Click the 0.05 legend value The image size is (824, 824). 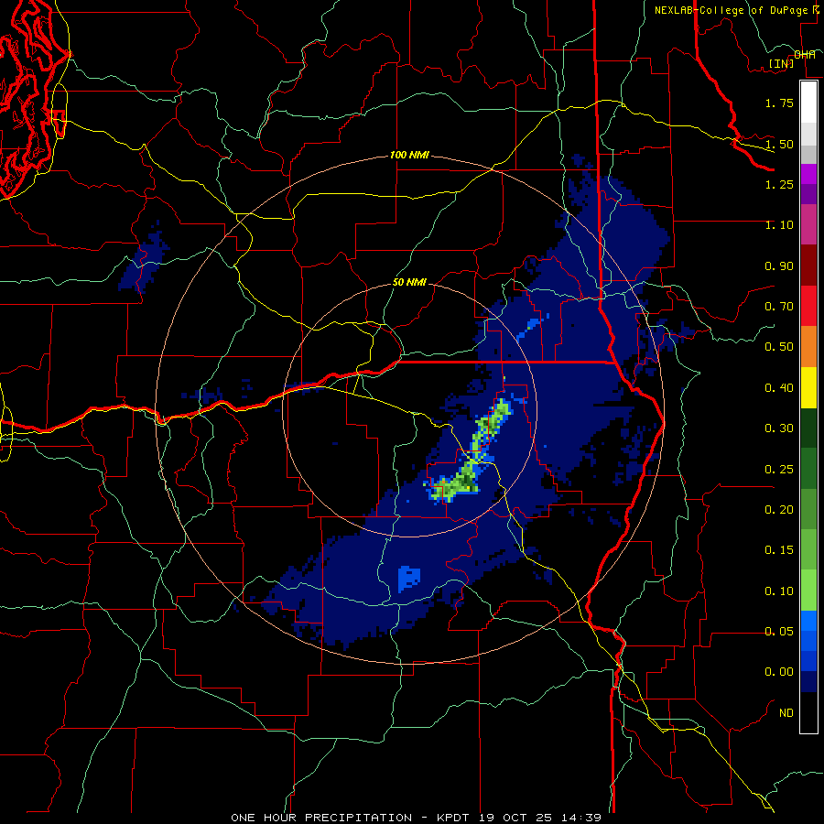[x=779, y=632]
